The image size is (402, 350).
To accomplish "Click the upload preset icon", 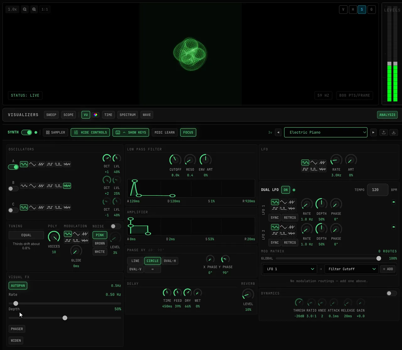I will click(x=383, y=133).
